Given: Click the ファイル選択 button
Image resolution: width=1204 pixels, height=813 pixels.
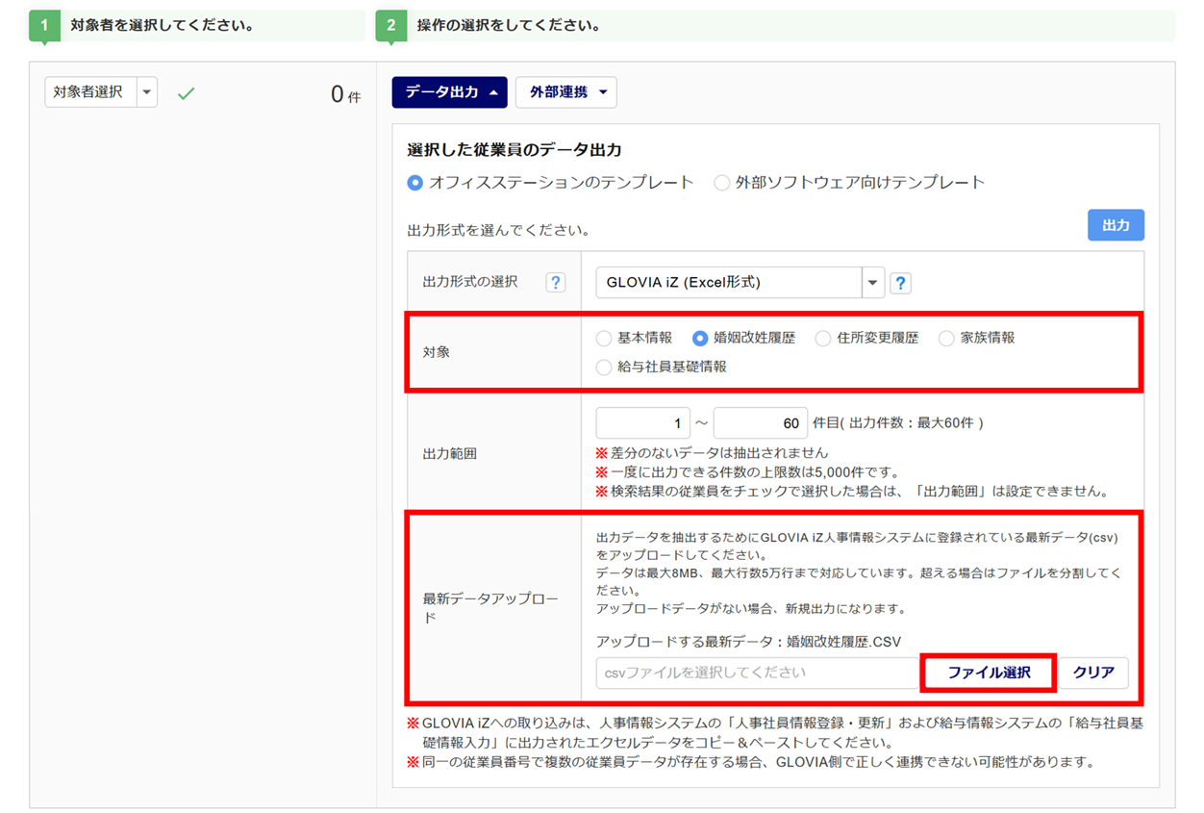Looking at the screenshot, I should point(989,673).
